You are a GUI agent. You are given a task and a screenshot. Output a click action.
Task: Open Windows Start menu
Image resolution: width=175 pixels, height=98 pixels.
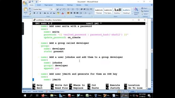tap(25, 96)
